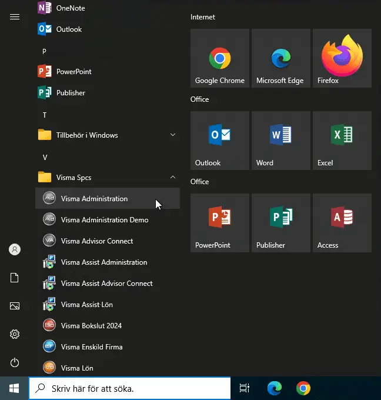Expand the Start menu hamburger button
This screenshot has height=400, width=381.
tap(15, 17)
